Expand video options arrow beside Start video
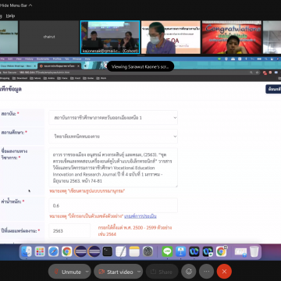Viewport: 281px width, 281px height. pos(139,272)
